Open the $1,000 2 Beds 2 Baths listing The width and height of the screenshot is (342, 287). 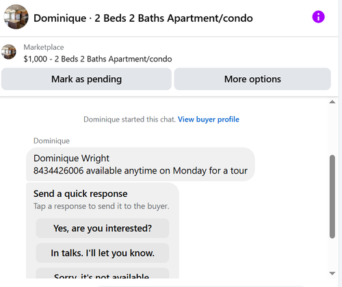(98, 59)
